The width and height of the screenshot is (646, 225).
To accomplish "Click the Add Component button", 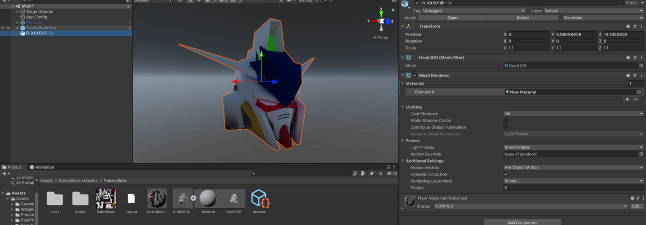I will click(x=522, y=222).
